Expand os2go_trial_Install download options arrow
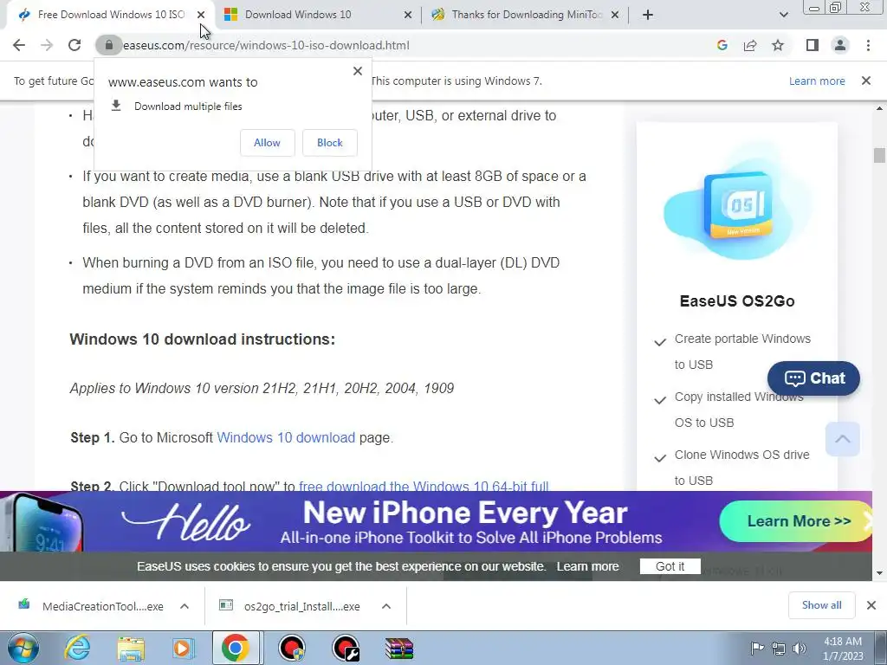 [x=386, y=606]
